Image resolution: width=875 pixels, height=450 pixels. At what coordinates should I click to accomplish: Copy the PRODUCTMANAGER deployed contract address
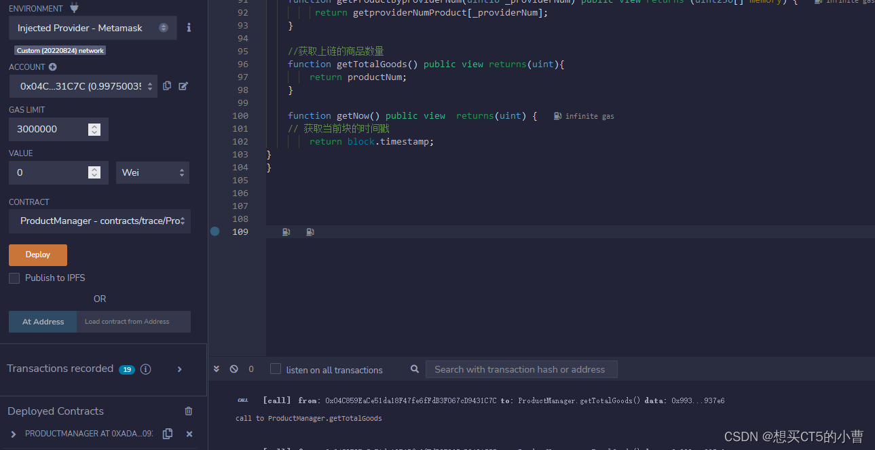(167, 434)
